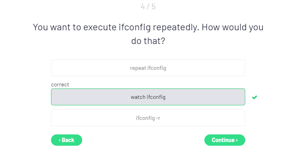Image resolution: width=293 pixels, height=155 pixels.
Task: Click the green checkmark icon
Action: click(254, 97)
